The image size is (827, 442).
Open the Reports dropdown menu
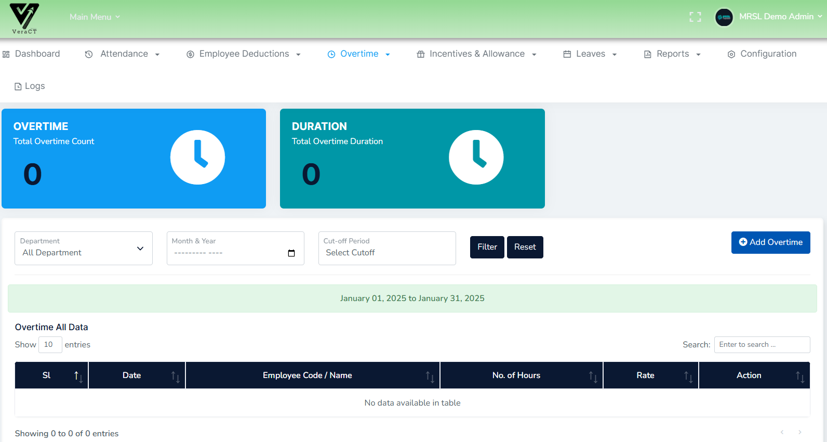[x=672, y=54]
